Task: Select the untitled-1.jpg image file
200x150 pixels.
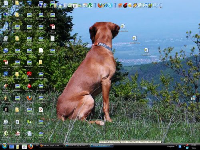Action: click(x=53, y=52)
